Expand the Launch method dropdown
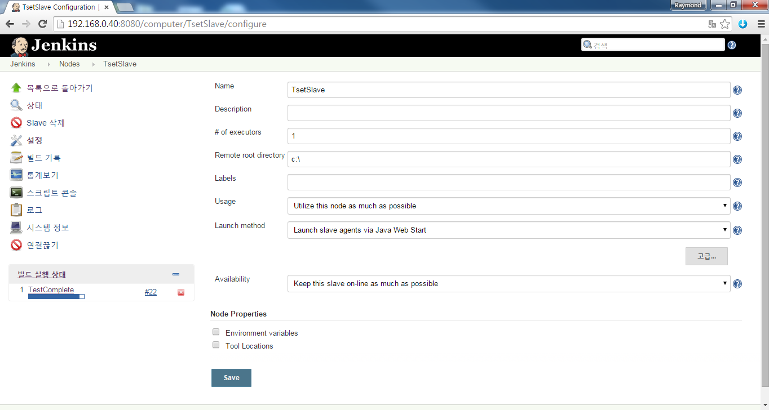This screenshot has height=410, width=769. point(509,230)
